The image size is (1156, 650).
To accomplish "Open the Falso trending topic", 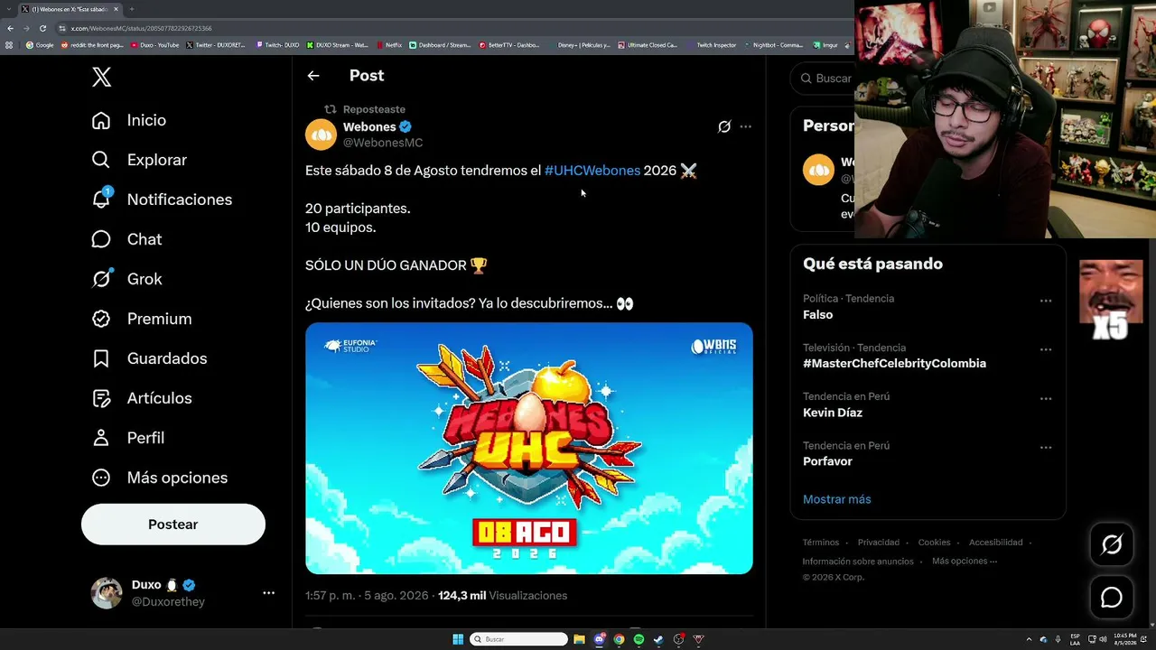I will coord(818,315).
